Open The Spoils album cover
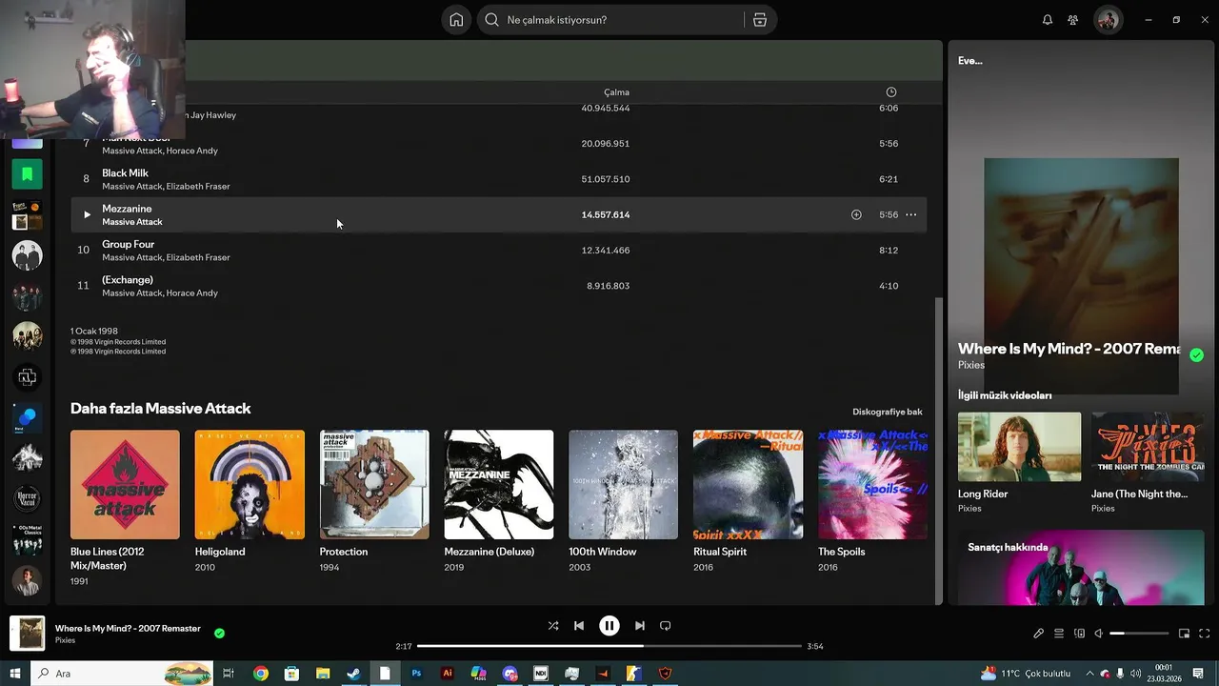This screenshot has height=686, width=1219. pos(872,485)
